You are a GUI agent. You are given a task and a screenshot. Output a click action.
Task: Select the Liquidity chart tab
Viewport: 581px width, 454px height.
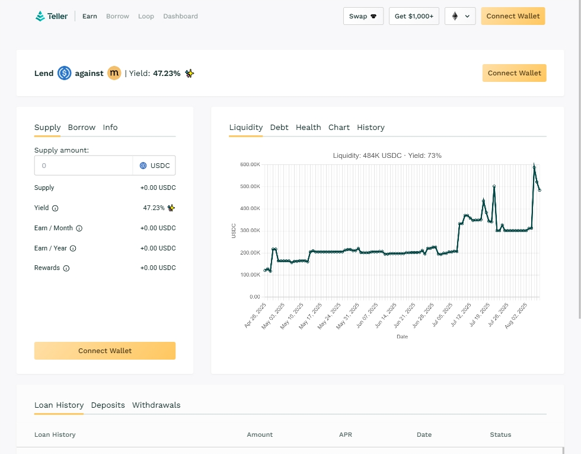click(x=246, y=128)
